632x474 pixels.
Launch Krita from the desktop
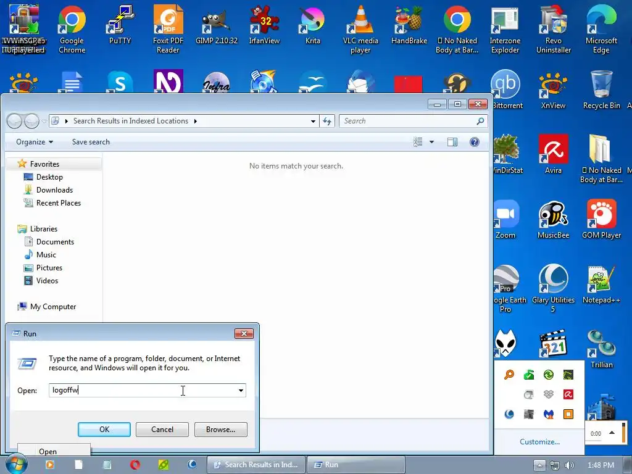tap(312, 25)
